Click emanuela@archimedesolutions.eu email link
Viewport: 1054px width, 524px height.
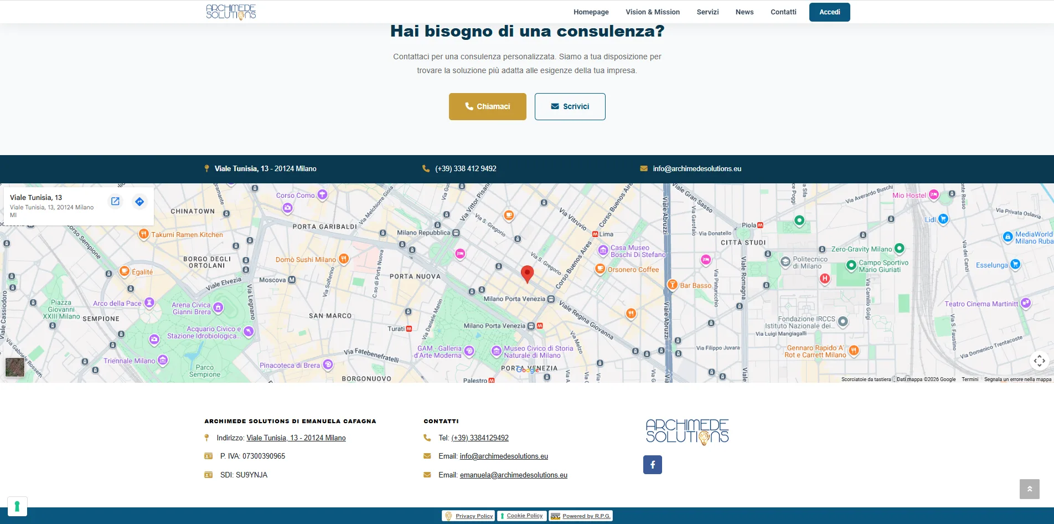point(514,475)
